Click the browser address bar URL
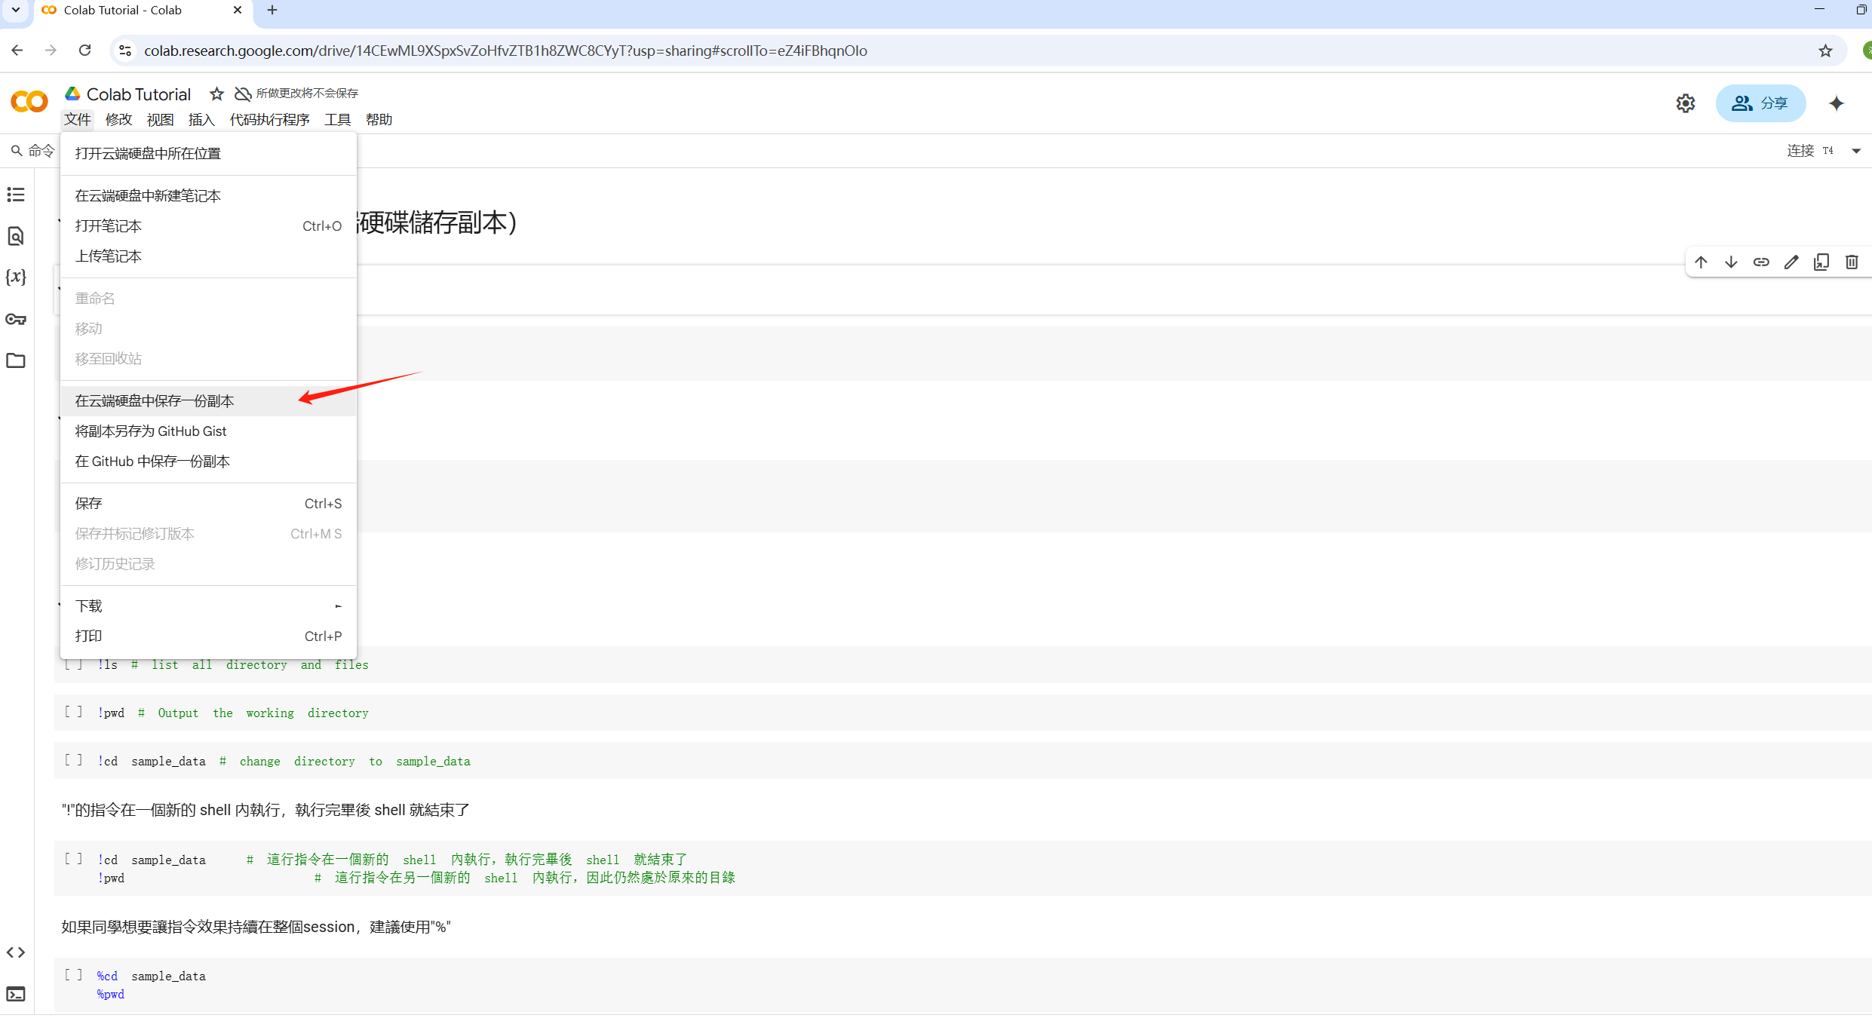Image resolution: width=1872 pixels, height=1018 pixels. 505,51
